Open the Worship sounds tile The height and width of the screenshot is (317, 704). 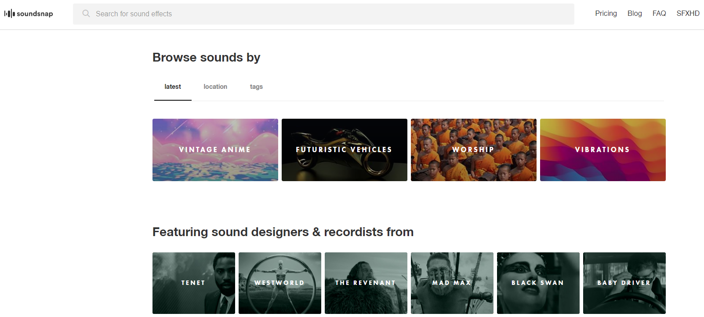coord(473,149)
